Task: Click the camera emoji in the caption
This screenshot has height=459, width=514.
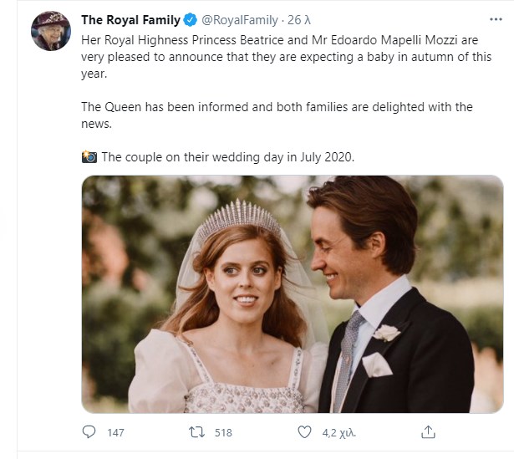Action: 89,157
